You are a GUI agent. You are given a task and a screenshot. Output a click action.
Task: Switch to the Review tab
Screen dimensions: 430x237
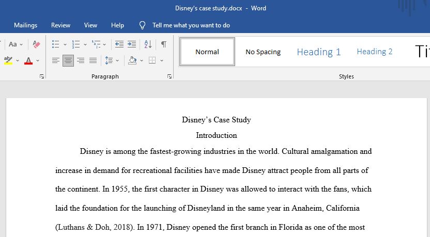pyautogui.click(x=60, y=25)
